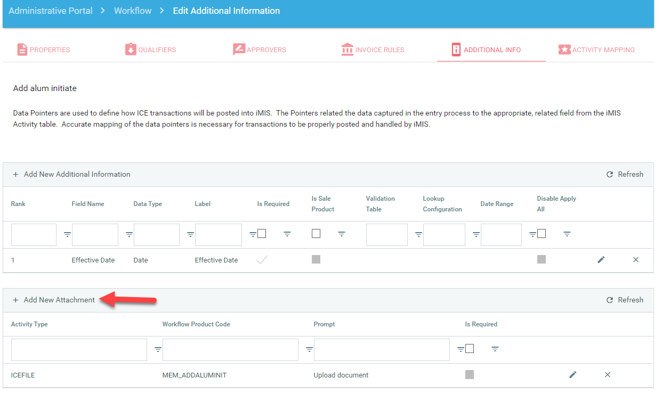Viewport: 662px width, 394px height.
Task: Toggle Disable Apply All filter checkbox
Action: point(542,234)
